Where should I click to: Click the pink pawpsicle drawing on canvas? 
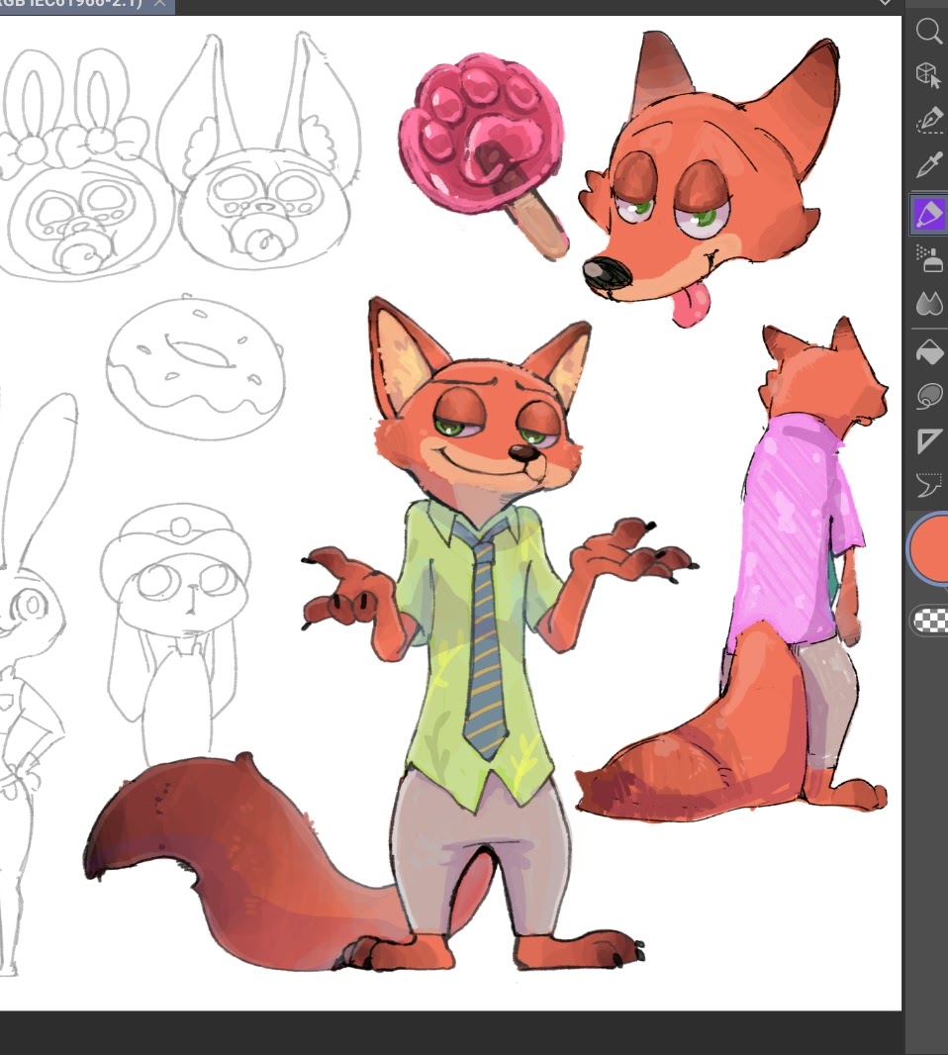(484, 154)
